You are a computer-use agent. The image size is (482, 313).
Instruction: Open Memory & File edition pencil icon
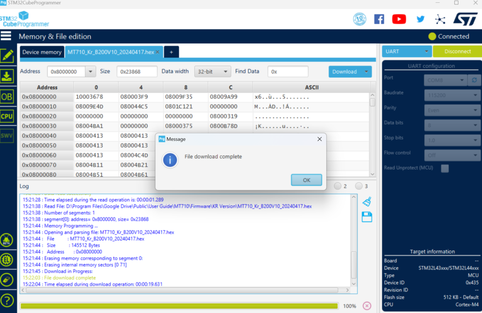[7, 56]
